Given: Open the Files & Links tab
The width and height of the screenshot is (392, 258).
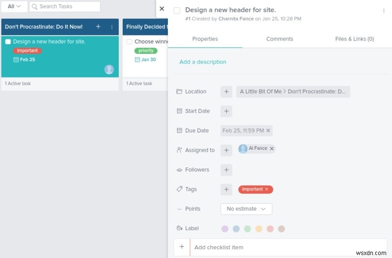Looking at the screenshot, I should (355, 39).
